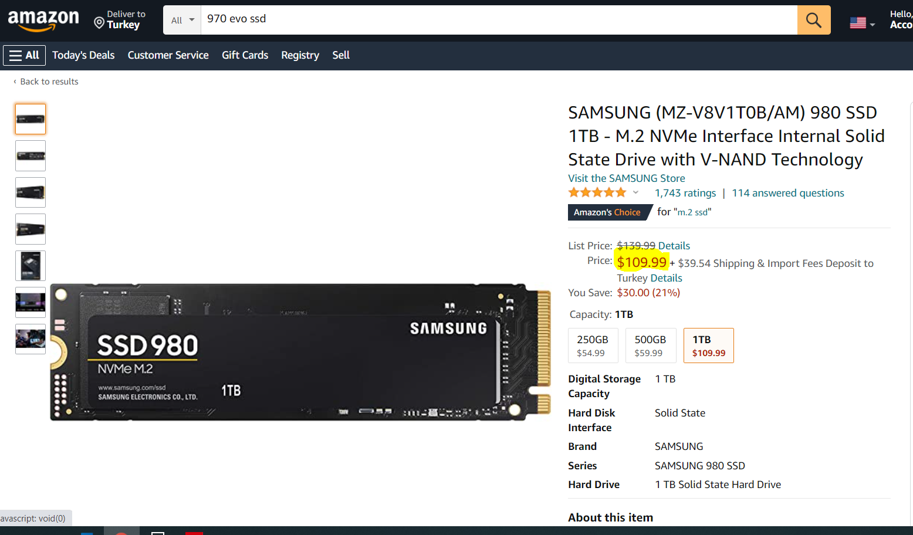This screenshot has width=913, height=535.
Task: Open the hamburger All menu
Action: [24, 55]
